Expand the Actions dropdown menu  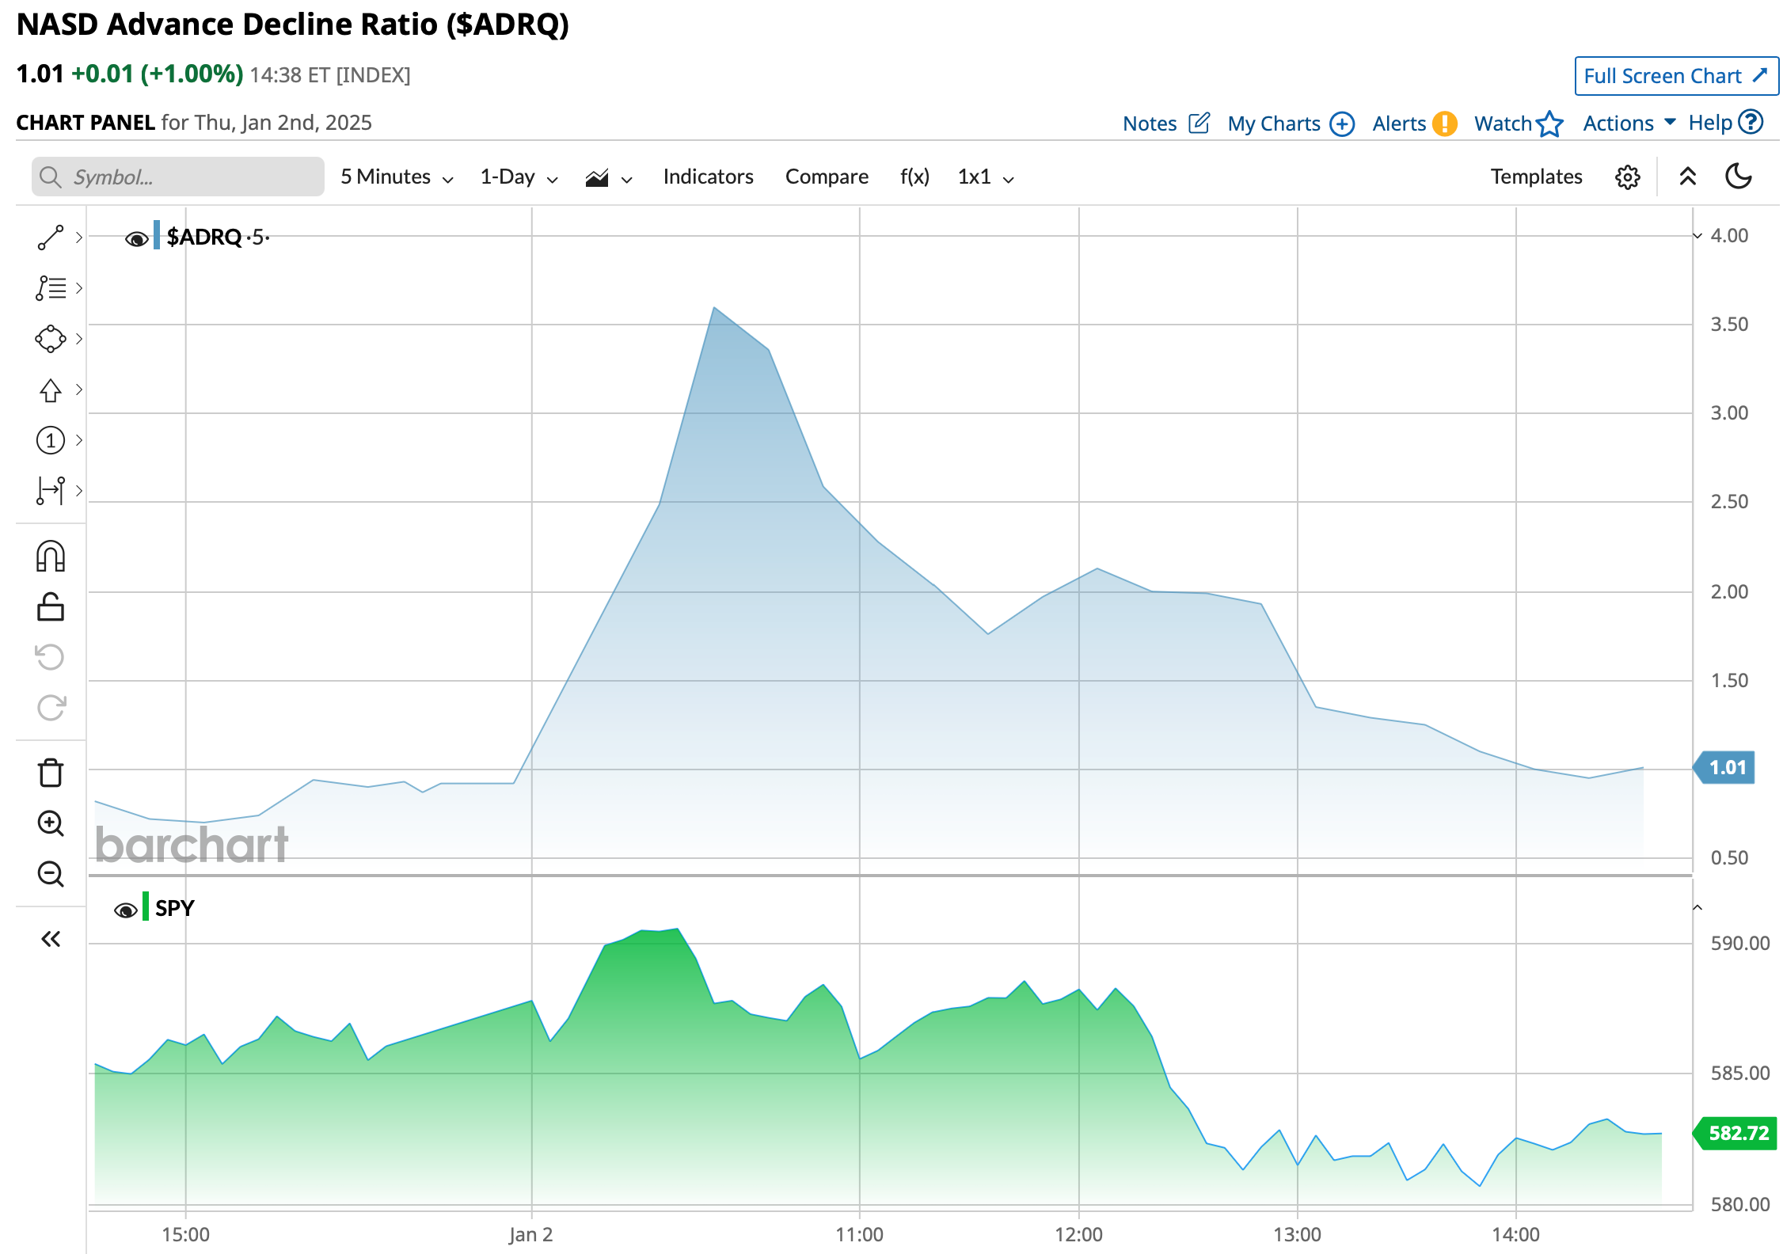1629,123
